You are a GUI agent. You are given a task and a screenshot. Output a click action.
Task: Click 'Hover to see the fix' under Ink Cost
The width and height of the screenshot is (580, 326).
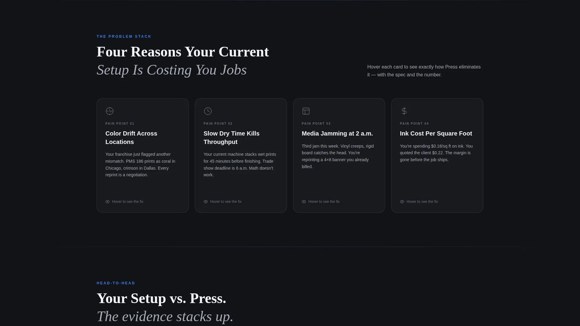click(x=422, y=202)
